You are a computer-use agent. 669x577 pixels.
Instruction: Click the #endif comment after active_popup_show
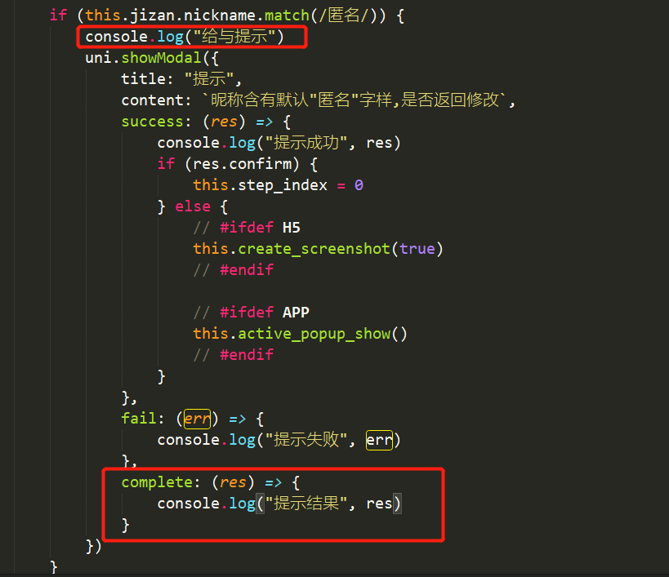point(234,355)
